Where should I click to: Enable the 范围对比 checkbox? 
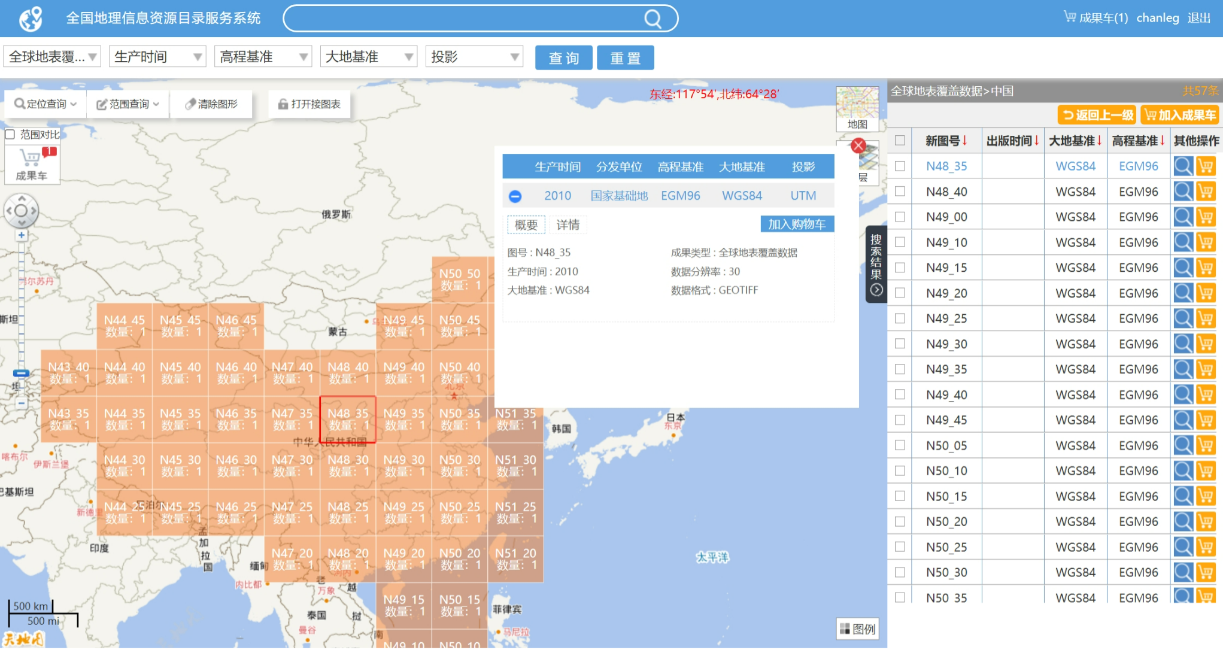point(10,133)
